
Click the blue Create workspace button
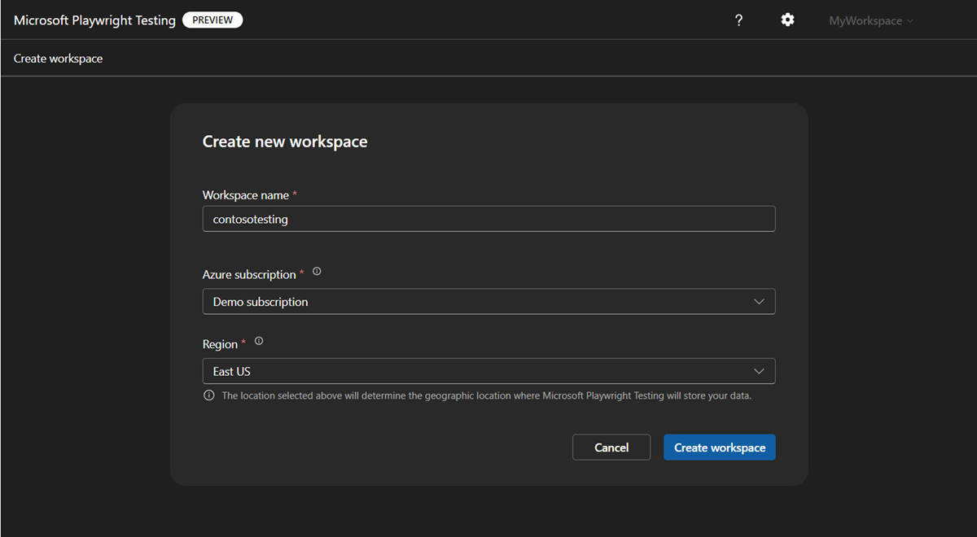(719, 447)
